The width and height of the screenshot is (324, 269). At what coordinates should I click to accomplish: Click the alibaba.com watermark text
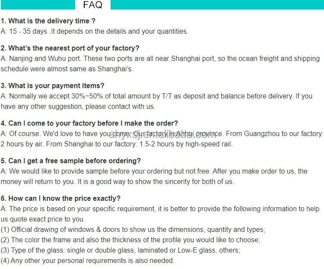click(x=162, y=134)
